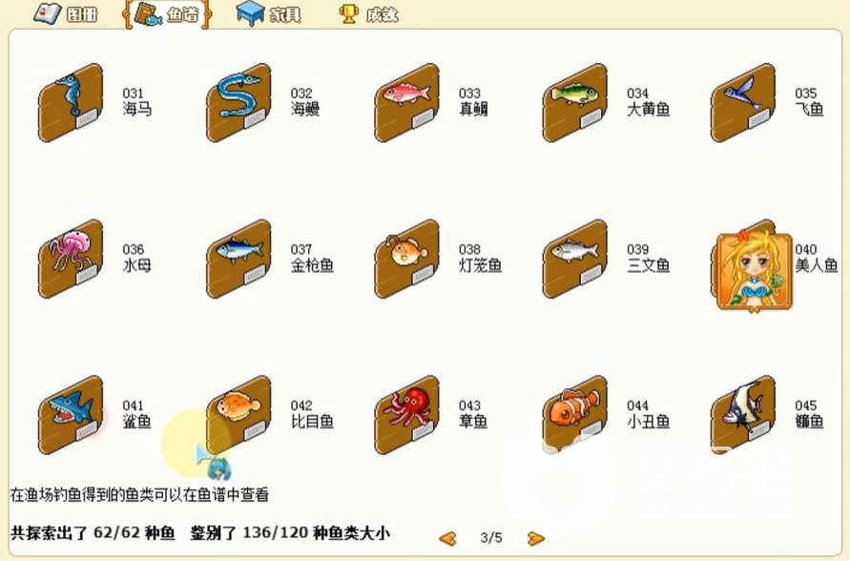850x561 pixels.
Task: Click the sea eel (海鳗) icon
Action: pyautogui.click(x=238, y=103)
